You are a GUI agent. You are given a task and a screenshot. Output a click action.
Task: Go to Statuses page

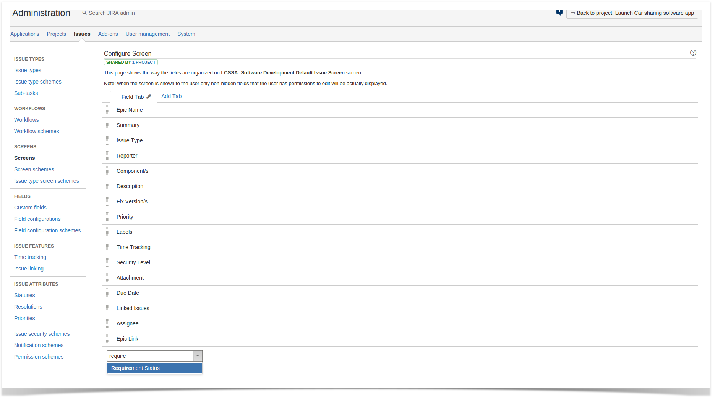[24, 295]
